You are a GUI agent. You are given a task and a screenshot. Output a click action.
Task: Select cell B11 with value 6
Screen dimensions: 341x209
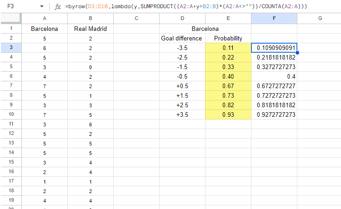point(90,124)
